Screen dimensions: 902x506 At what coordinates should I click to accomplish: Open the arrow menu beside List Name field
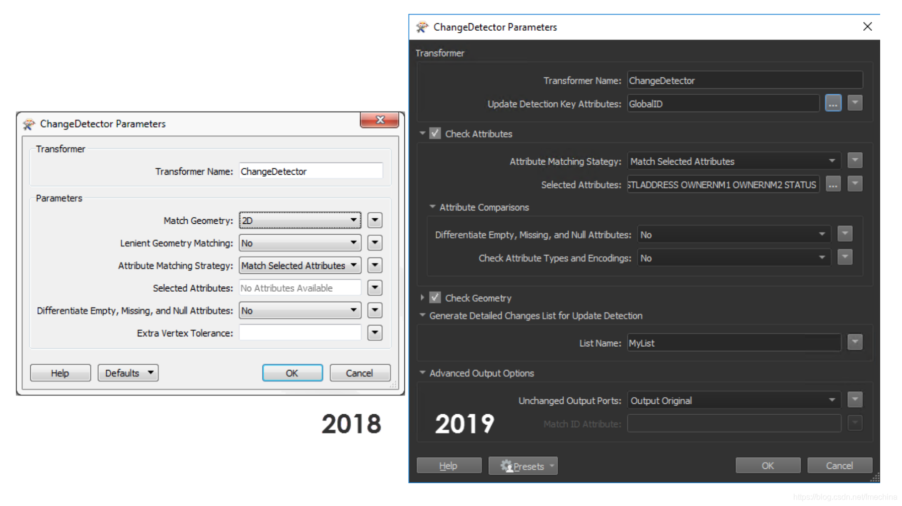[854, 342]
